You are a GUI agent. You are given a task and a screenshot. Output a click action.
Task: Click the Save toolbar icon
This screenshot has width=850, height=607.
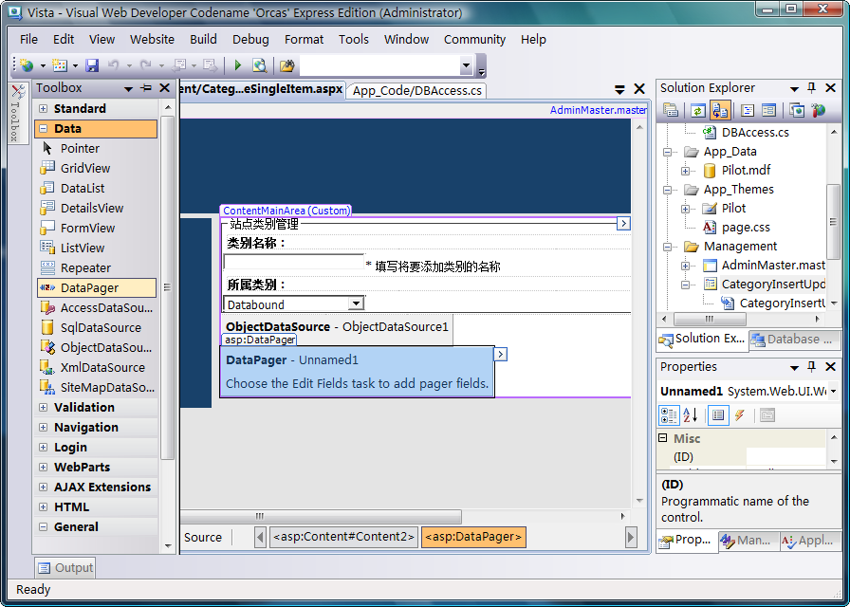pos(92,66)
